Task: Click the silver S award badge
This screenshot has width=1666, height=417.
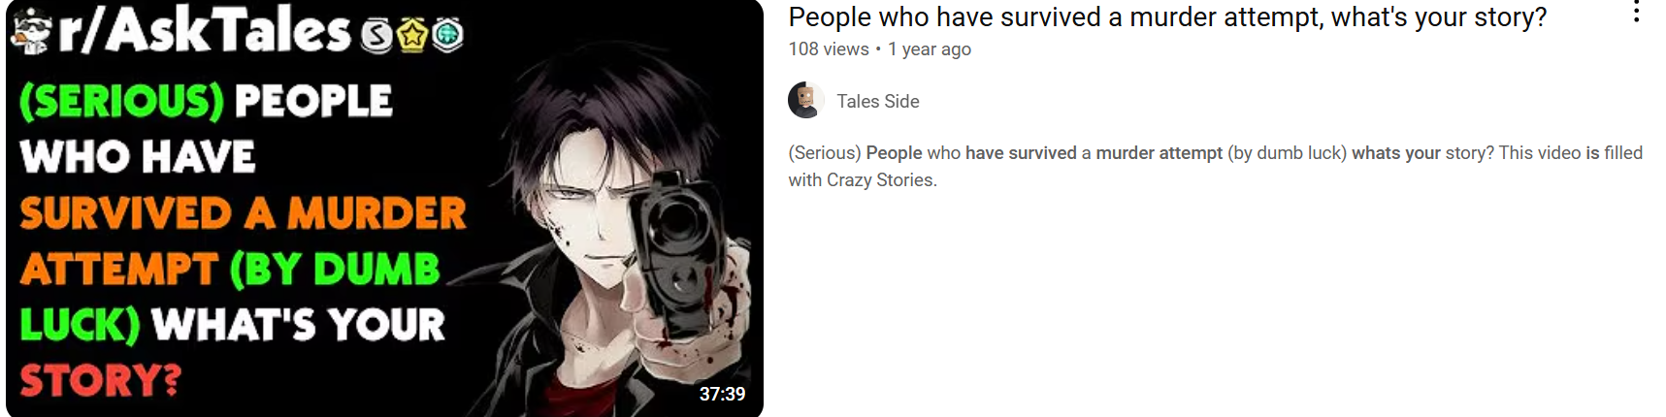Action: (377, 36)
